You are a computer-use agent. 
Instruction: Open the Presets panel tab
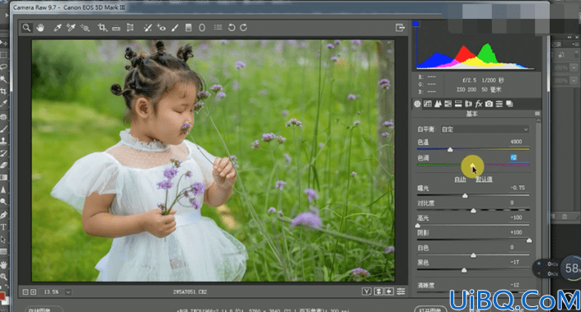coord(499,104)
